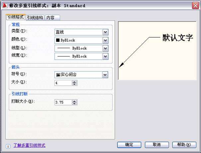Open the 了解多重引线样式 link
Viewport: 201px width, 153px height.
coord(29,145)
